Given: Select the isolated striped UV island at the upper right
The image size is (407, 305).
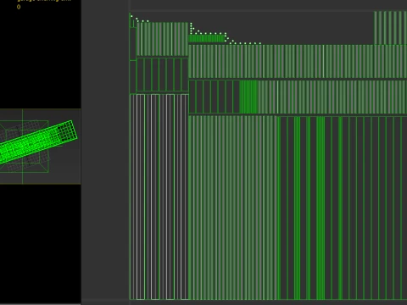Looking at the screenshot, I should point(390,28).
